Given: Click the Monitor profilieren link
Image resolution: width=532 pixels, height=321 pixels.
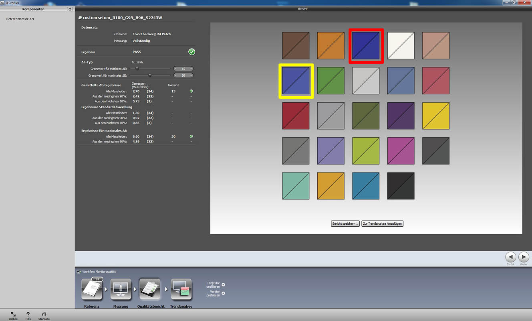Looking at the screenshot, I should tap(223, 293).
